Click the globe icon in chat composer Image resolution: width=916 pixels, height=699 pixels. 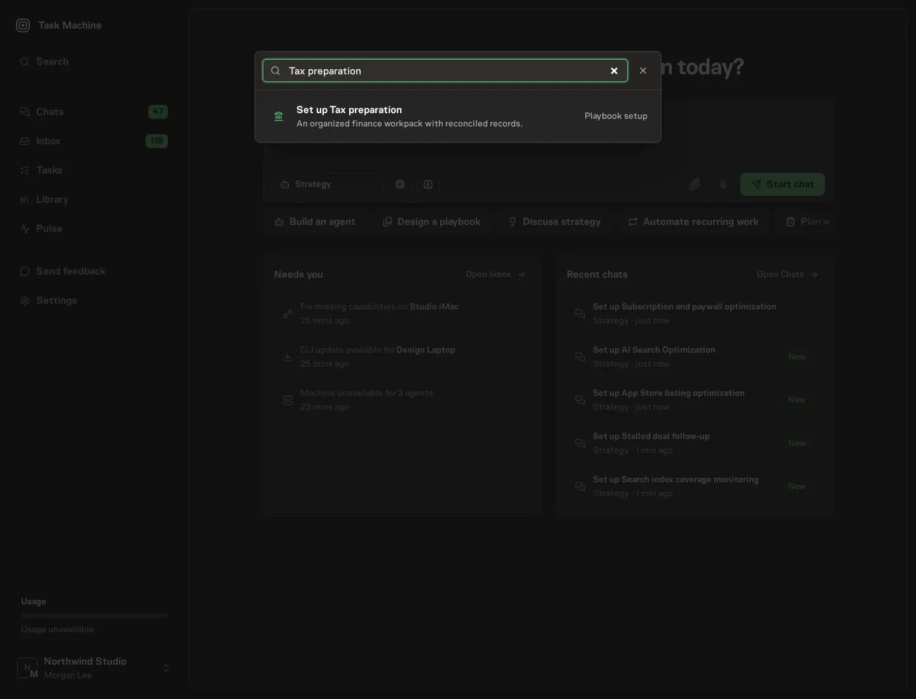pos(428,184)
